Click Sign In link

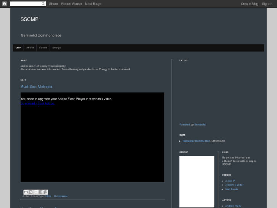[267, 4]
